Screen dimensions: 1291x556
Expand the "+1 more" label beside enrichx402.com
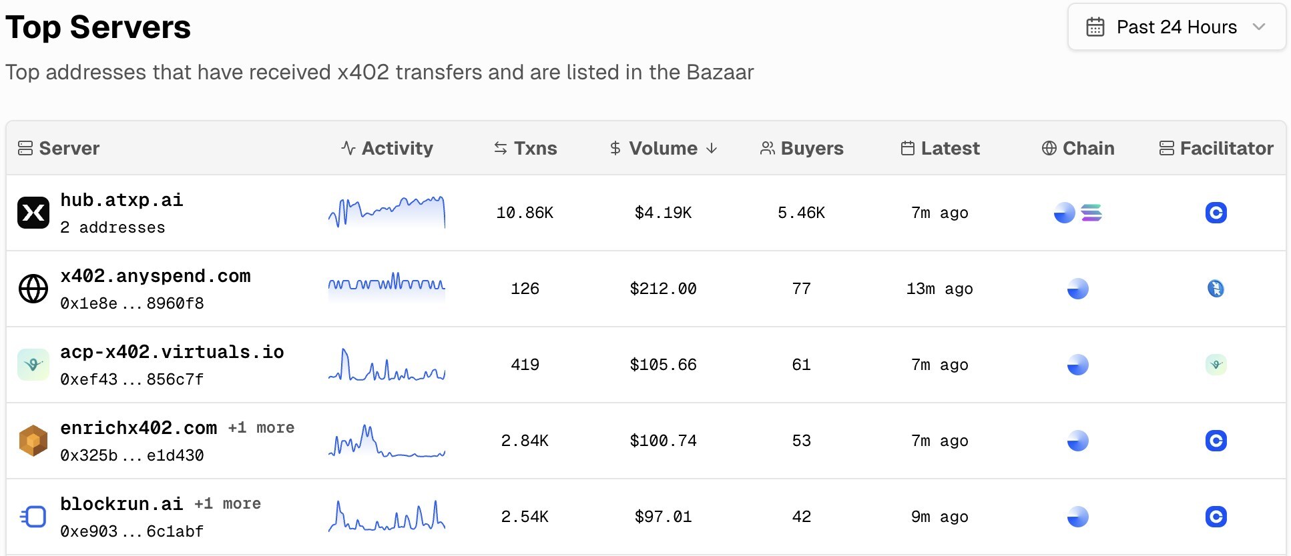click(x=261, y=427)
